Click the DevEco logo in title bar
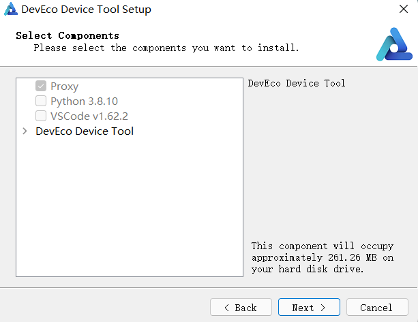 click(11, 10)
